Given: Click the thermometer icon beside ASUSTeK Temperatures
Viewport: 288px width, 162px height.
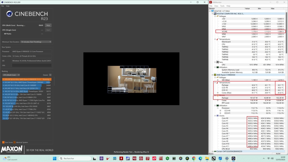Looking at the screenshot, I should click(217, 39).
